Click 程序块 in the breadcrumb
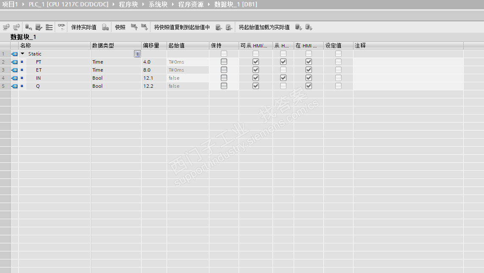 pyautogui.click(x=128, y=4)
